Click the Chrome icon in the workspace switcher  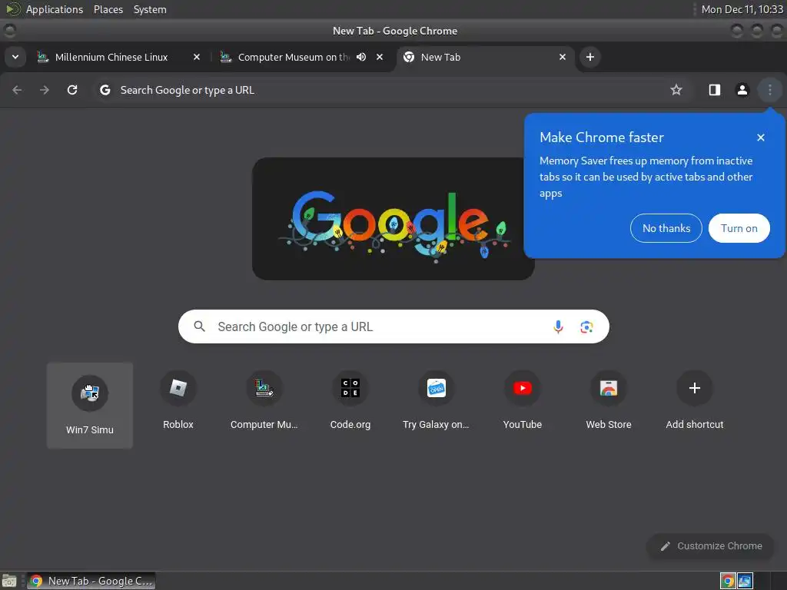(x=728, y=581)
